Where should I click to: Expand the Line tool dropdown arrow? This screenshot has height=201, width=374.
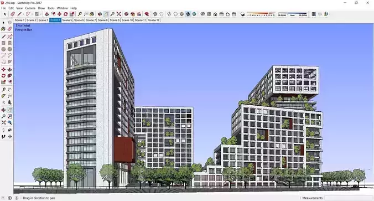23,14
